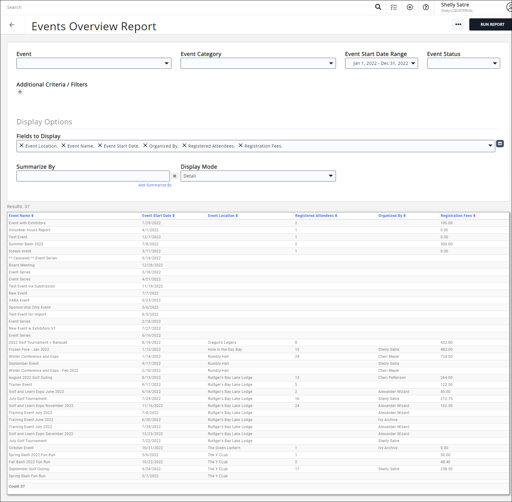Clear the Summarize By field

click(175, 176)
